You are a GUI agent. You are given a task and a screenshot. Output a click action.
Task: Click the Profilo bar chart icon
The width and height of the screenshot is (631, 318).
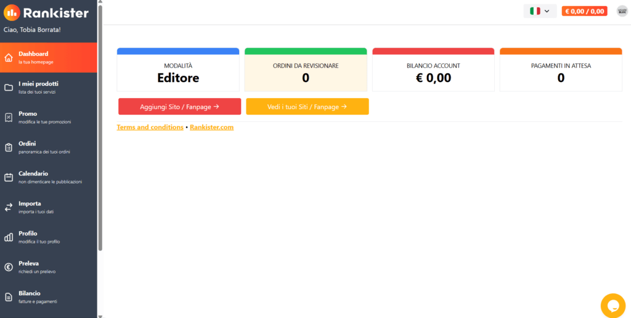[9, 237]
